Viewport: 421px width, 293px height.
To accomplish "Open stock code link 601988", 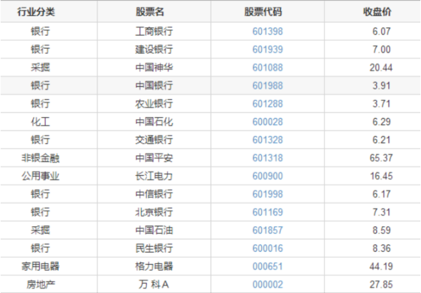I will pyautogui.click(x=268, y=86).
